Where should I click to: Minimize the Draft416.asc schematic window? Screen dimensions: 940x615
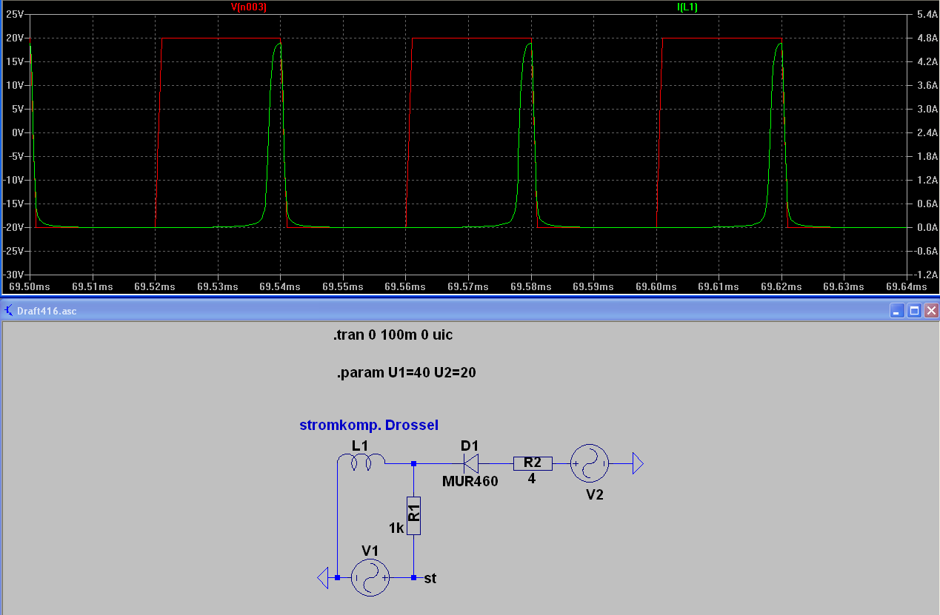pyautogui.click(x=897, y=311)
